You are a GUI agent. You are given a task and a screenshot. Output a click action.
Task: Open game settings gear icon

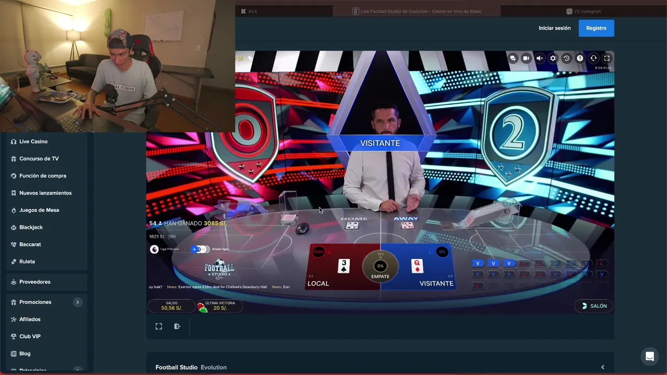(553, 58)
